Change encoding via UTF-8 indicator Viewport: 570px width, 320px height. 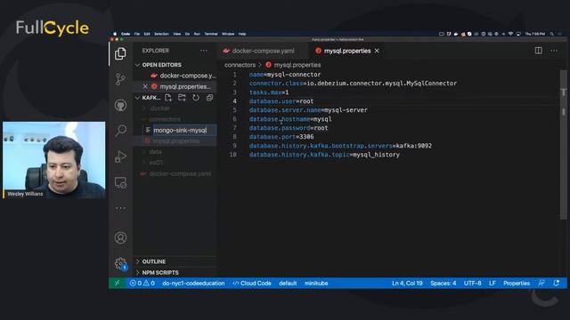[x=472, y=283]
